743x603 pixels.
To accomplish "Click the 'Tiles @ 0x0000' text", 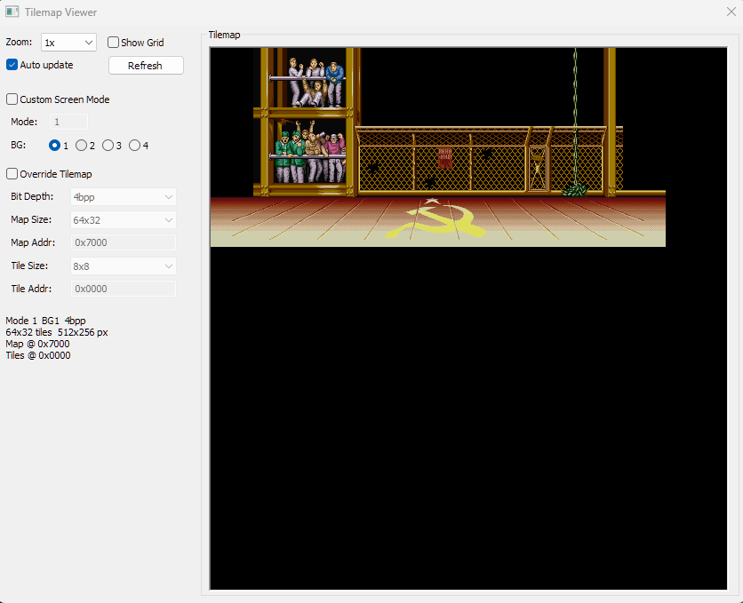I will (38, 355).
